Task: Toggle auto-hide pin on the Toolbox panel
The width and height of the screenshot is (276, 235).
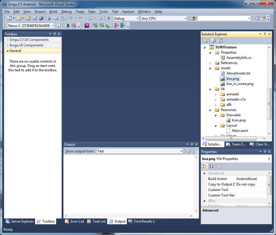Action: click(x=54, y=34)
